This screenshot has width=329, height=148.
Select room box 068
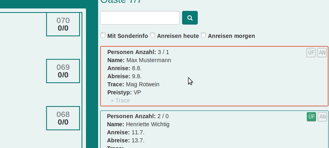pyautogui.click(x=63, y=118)
